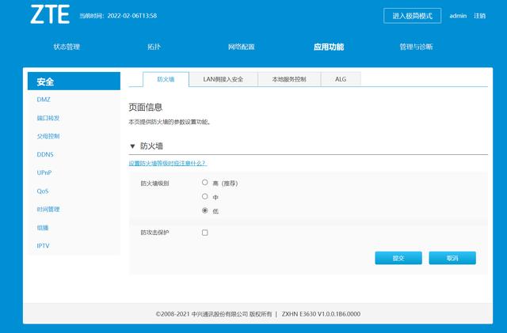
Task: Click the 取消 button
Action: coord(452,258)
